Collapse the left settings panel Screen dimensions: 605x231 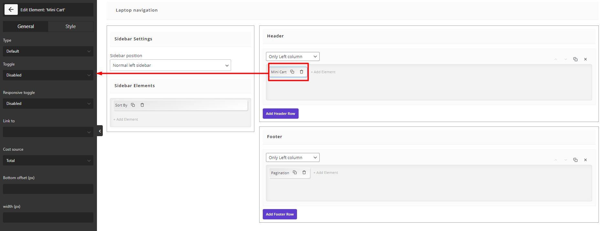100,131
